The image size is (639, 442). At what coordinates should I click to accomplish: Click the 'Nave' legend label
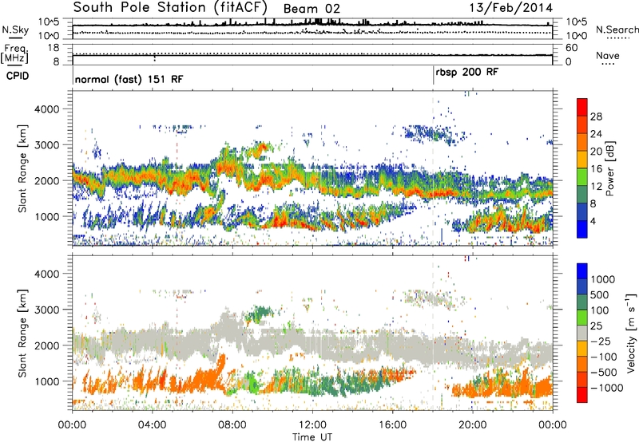(x=608, y=56)
